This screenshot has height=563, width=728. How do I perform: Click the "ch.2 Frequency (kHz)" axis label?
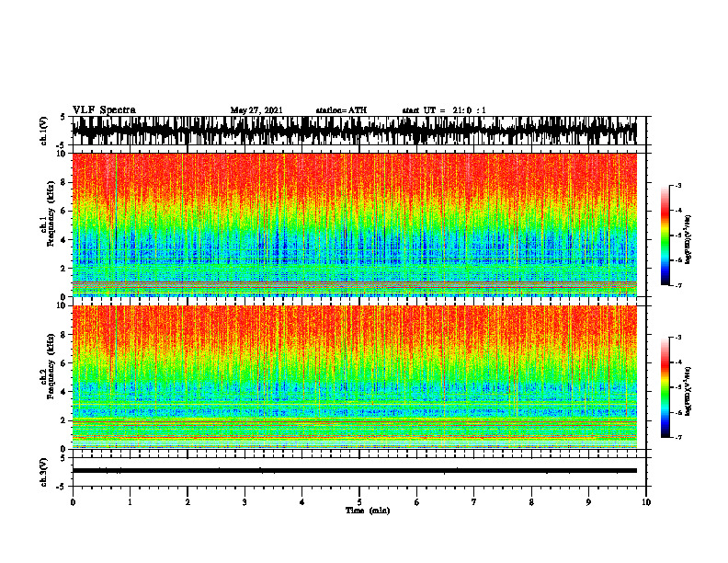pyautogui.click(x=47, y=366)
